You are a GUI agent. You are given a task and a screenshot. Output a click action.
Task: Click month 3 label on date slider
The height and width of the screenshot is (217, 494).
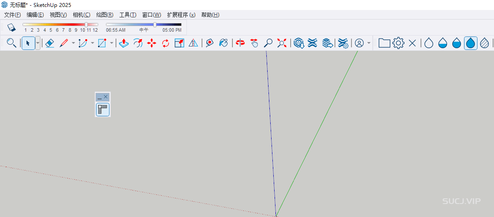point(38,30)
